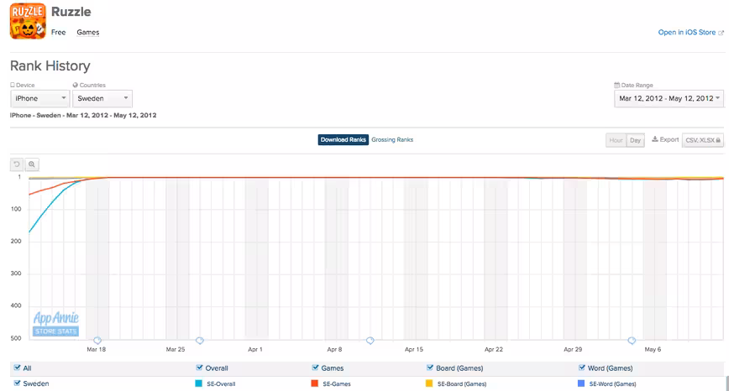Screen dimensions: 729x391
Task: Toggle the Games checkbox in legend
Action: [315, 368]
